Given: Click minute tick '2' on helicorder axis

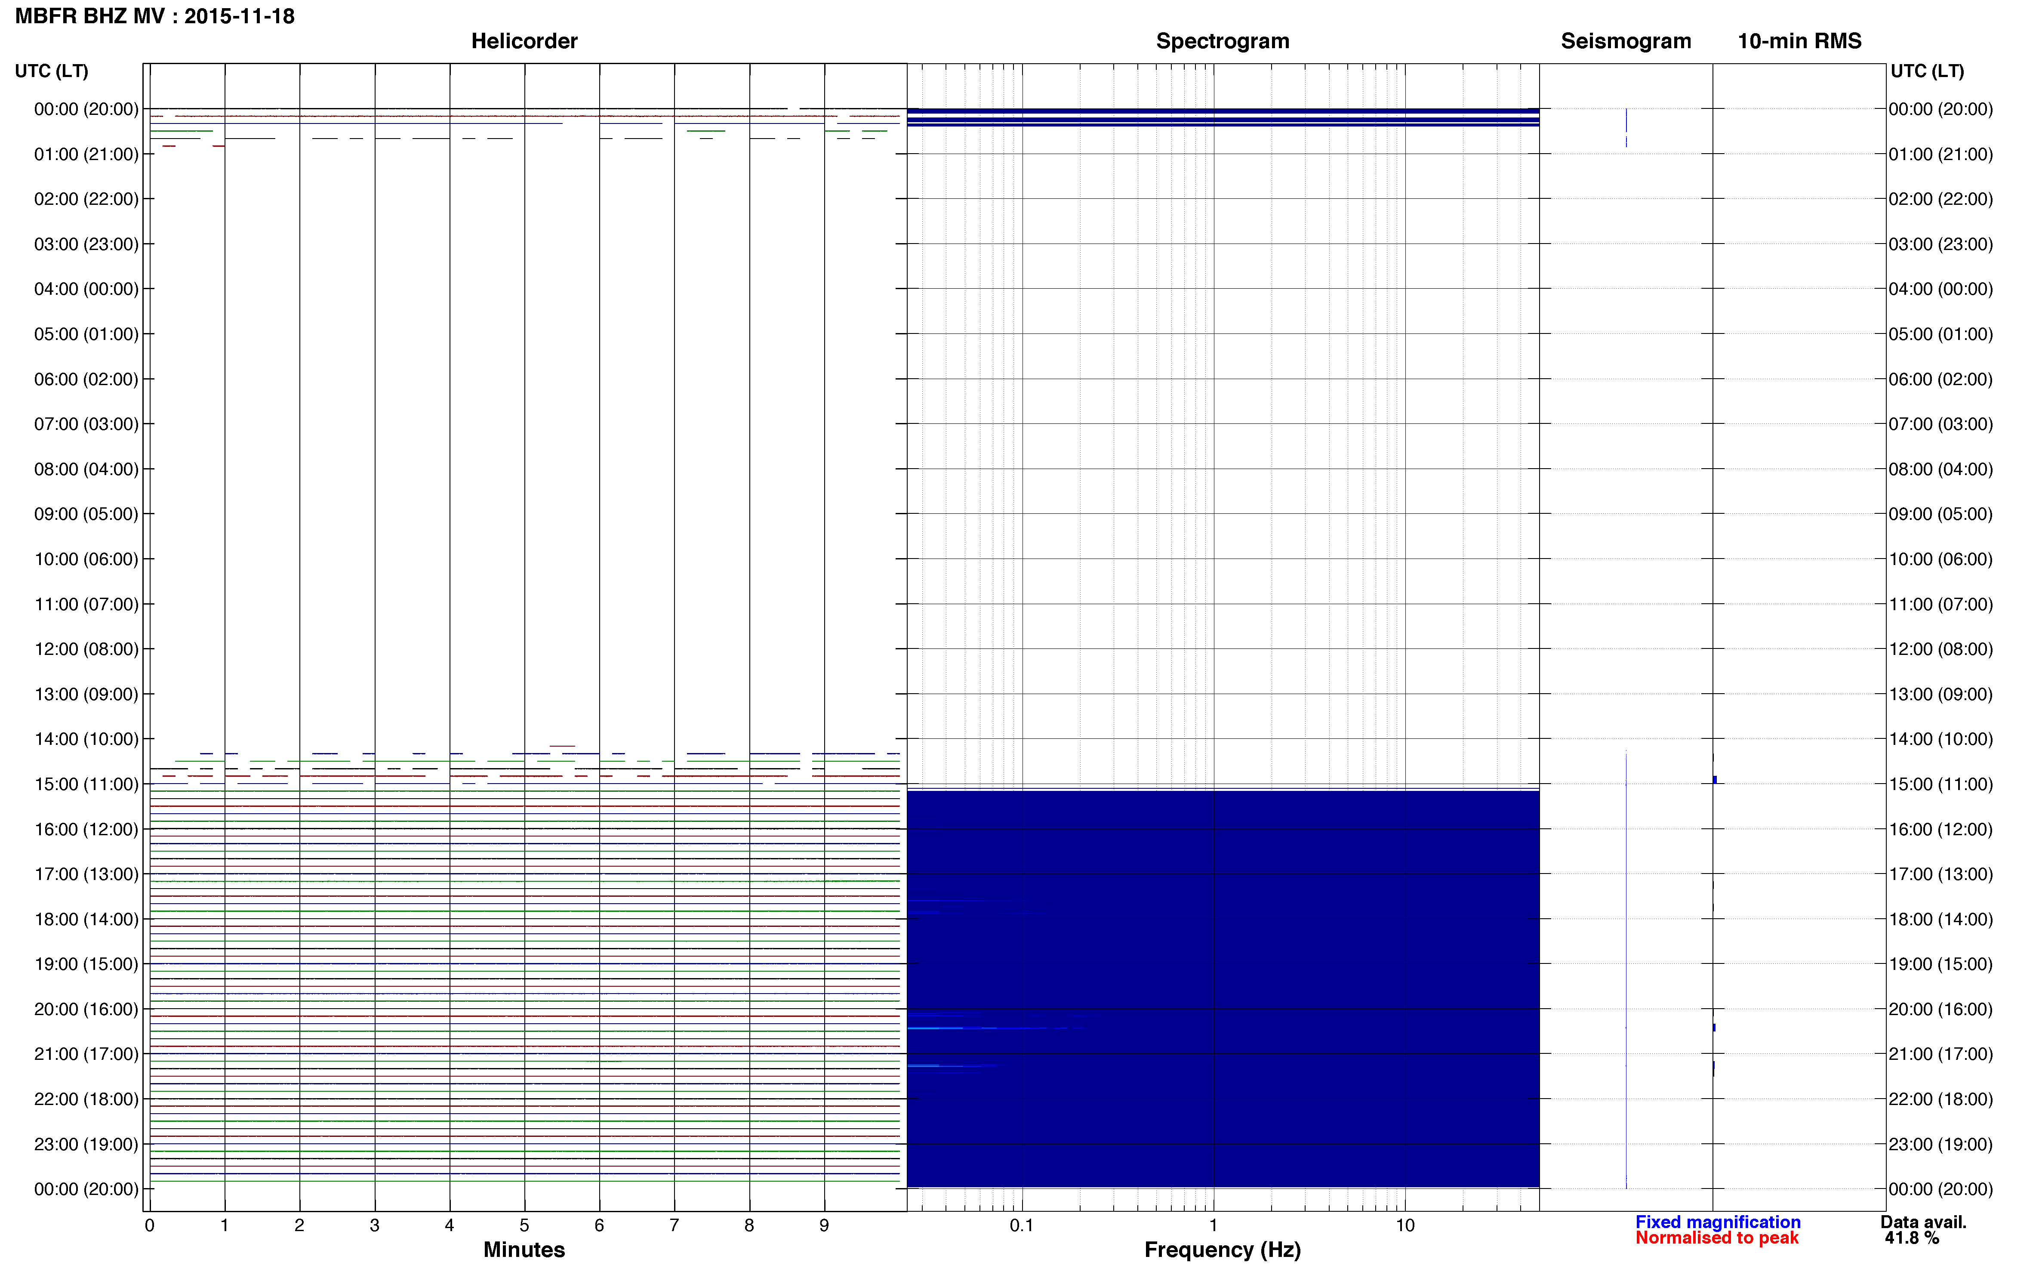Looking at the screenshot, I should (299, 1225).
